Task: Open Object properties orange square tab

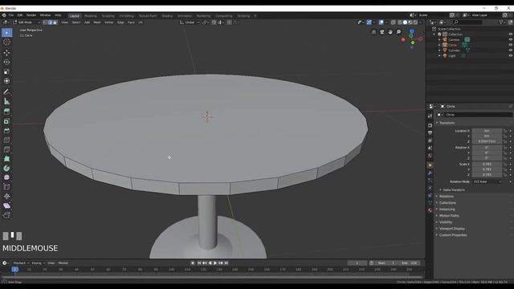Action: tap(430, 165)
